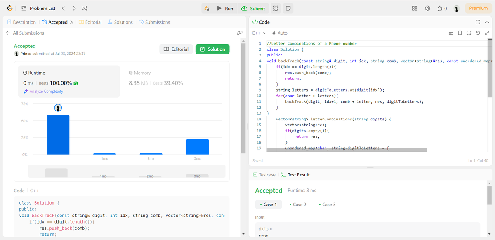Click the 'Ln 1, Col 40' status
The image size is (495, 240).
478,161
